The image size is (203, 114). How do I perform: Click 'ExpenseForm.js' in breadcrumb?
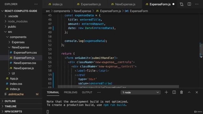pyautogui.click(x=110, y=11)
